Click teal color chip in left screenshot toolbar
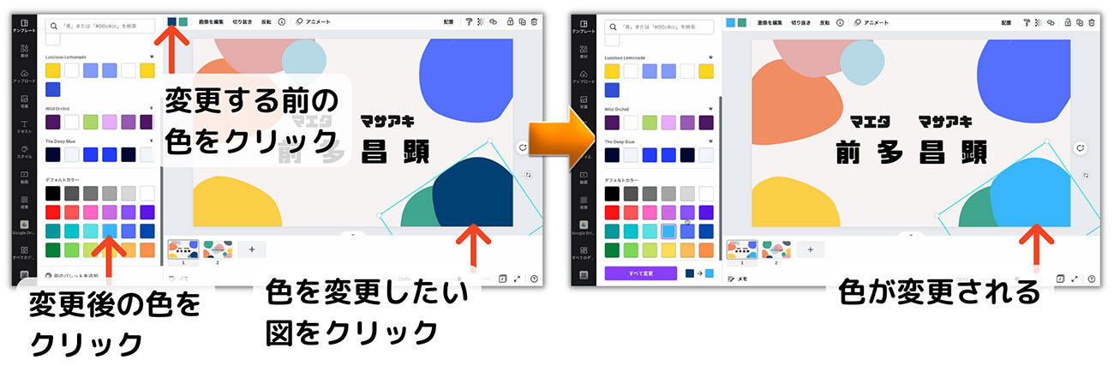The height and width of the screenshot is (366, 1114). (183, 21)
